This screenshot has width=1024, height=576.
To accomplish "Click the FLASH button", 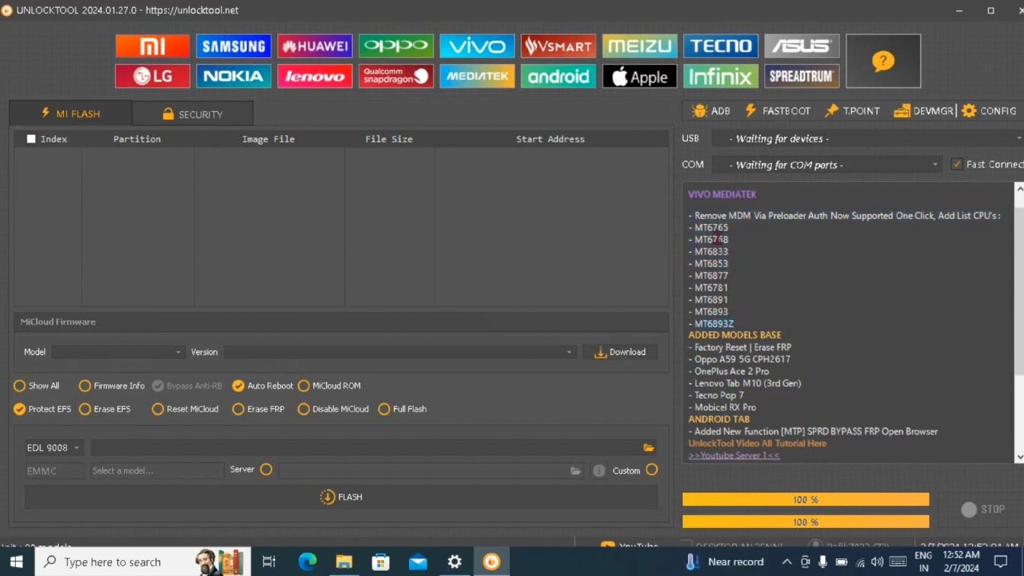I will tap(341, 497).
